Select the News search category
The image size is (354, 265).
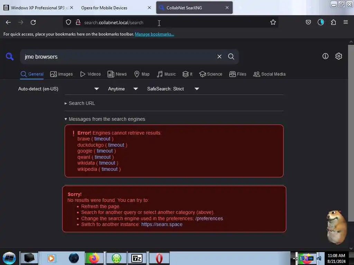[x=117, y=74]
